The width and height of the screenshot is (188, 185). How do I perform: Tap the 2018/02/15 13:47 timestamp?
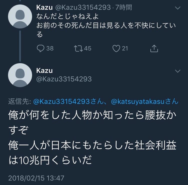pos(36,178)
